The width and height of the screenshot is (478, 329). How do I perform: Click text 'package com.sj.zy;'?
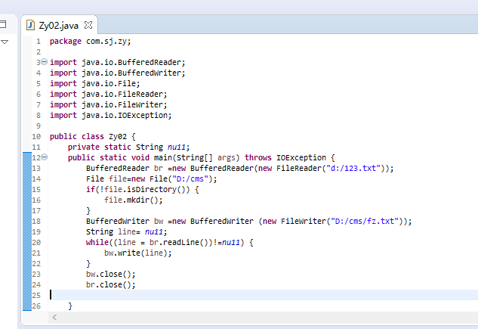pos(90,41)
